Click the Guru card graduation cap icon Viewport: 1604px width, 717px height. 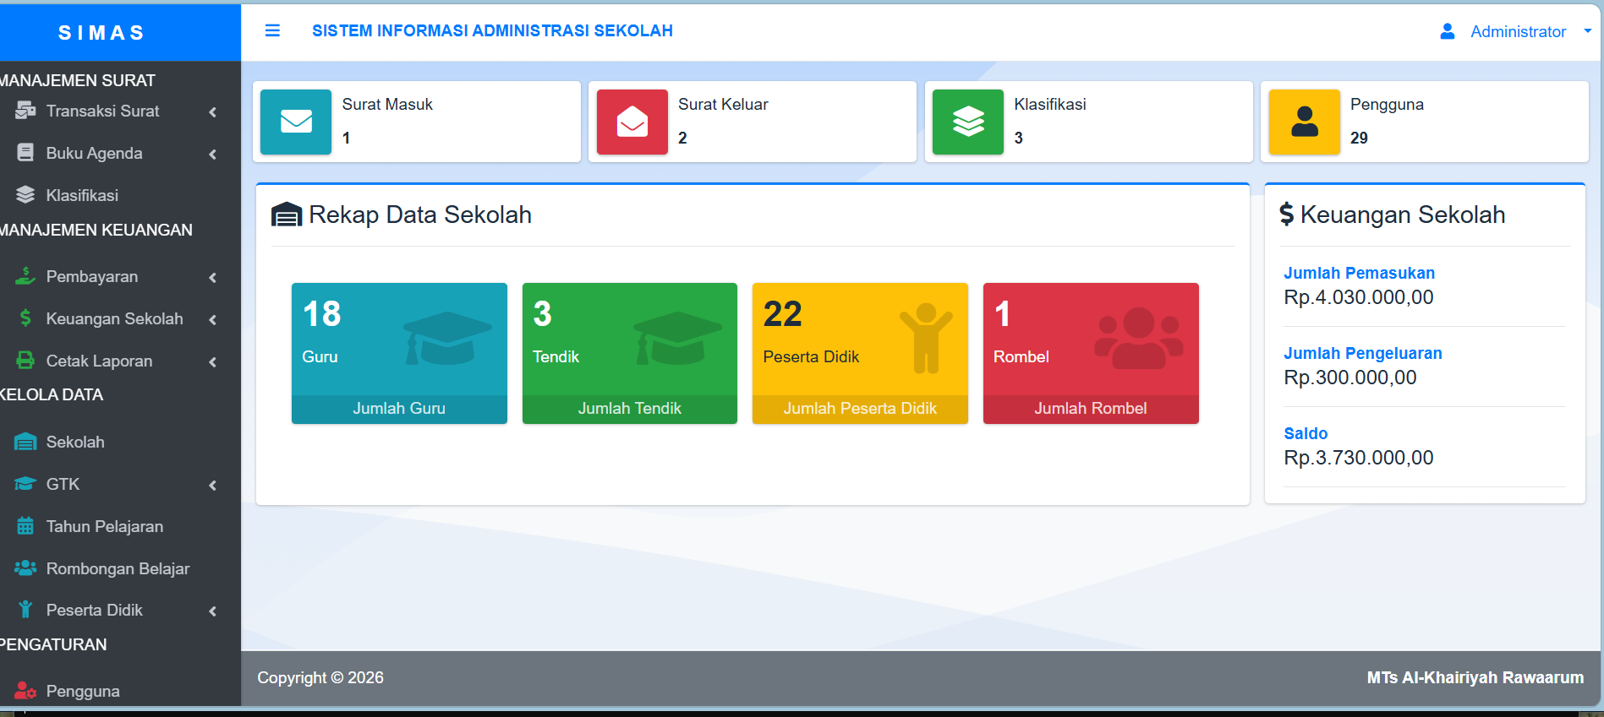(x=447, y=338)
